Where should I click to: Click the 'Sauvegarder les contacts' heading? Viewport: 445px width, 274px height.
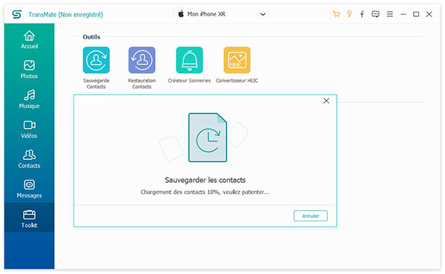point(205,180)
